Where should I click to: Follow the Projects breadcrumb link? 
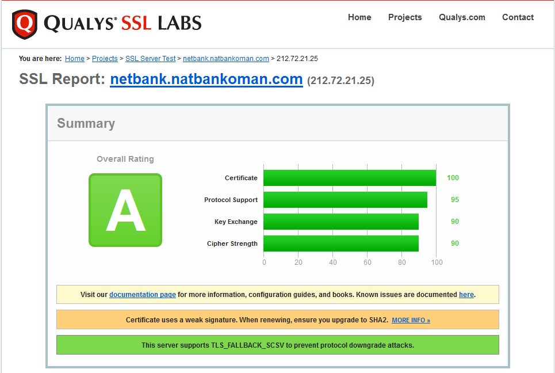105,59
